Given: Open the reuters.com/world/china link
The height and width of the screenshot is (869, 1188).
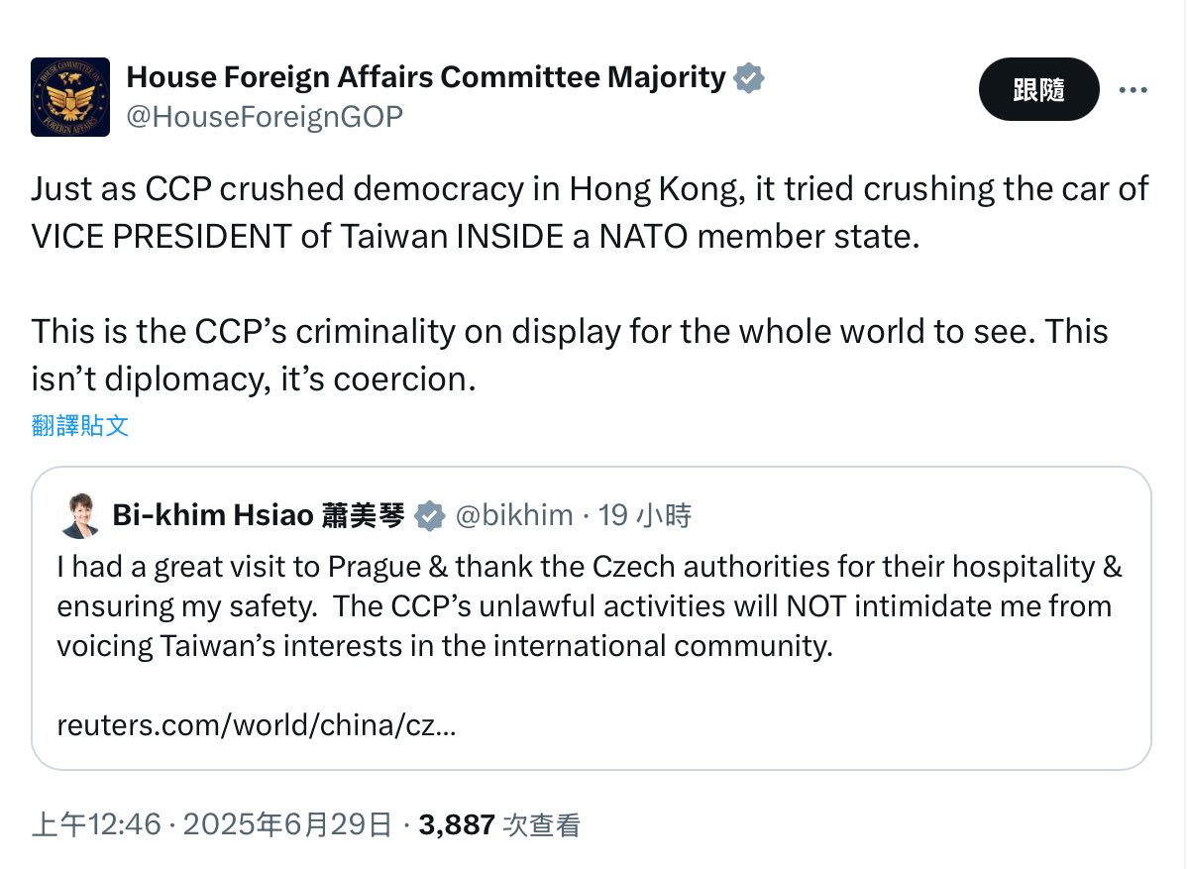Looking at the screenshot, I should click(x=257, y=725).
